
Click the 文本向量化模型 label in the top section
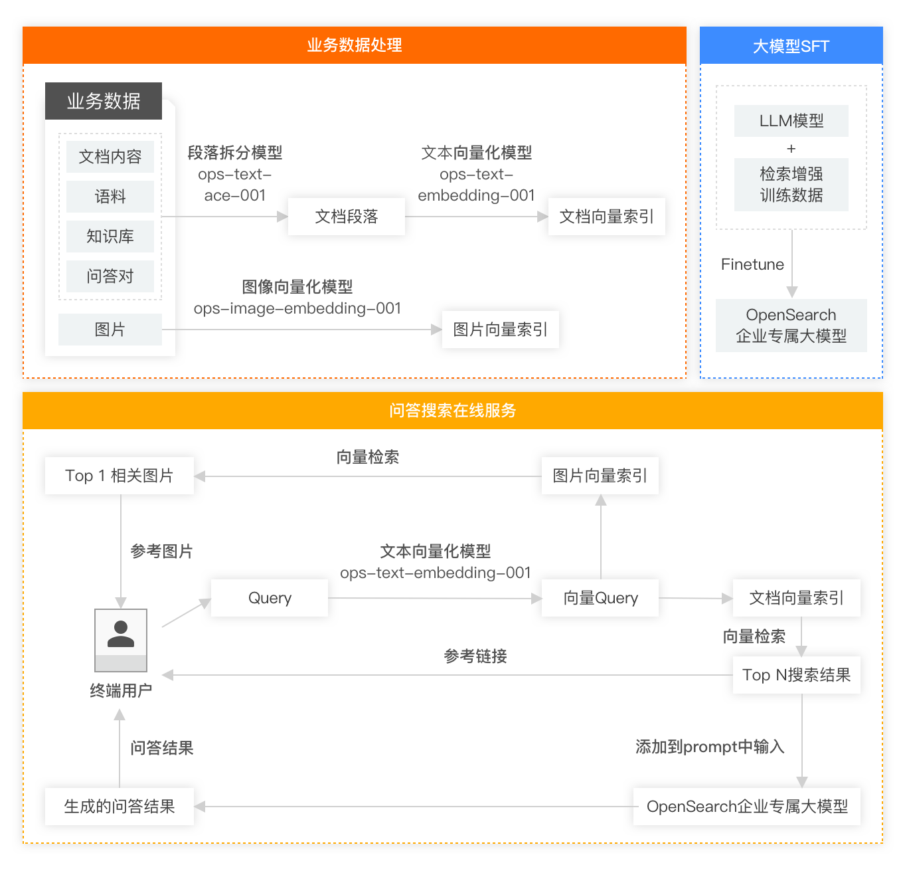(x=477, y=153)
